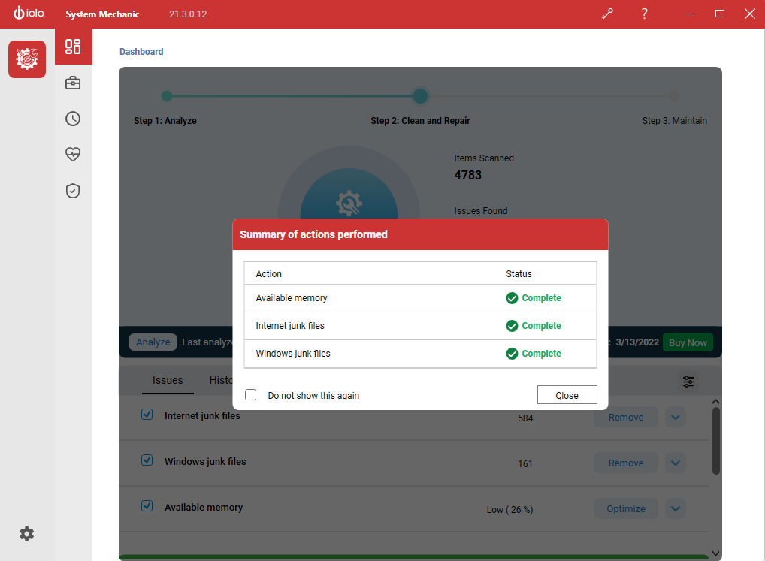
Task: Switch to the History tab
Action: click(x=221, y=380)
